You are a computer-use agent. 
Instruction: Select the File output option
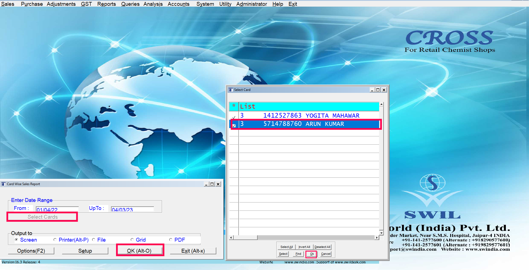[99, 240]
